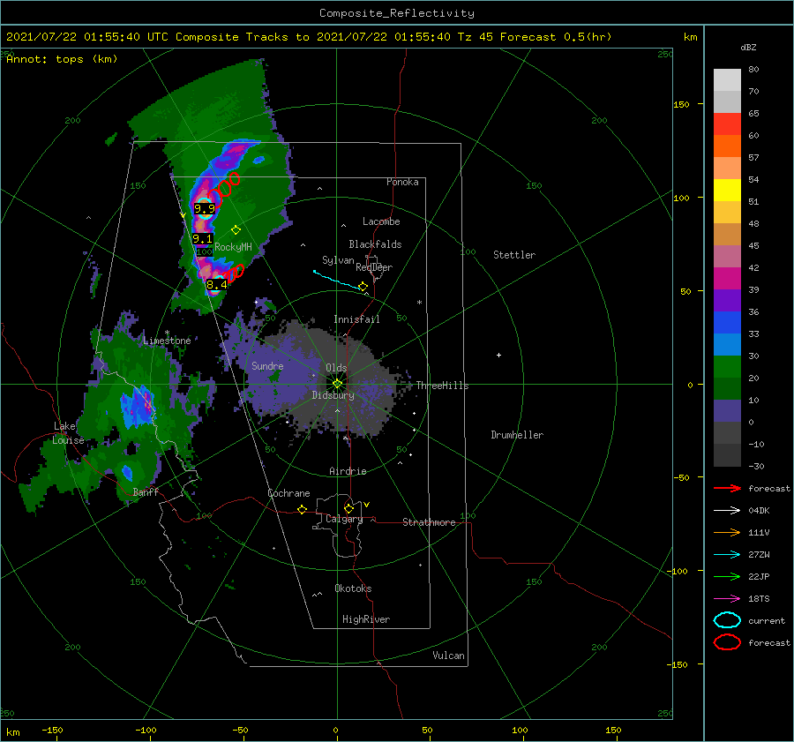Select the red swatch in dBZ legend

[727, 124]
